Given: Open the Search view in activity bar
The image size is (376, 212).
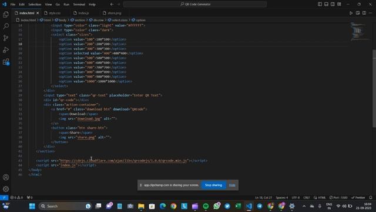Looking at the screenshot, I should pos(6,26).
